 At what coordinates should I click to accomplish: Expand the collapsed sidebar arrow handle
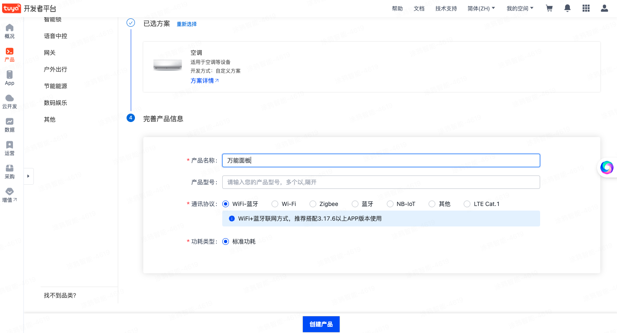pyautogui.click(x=28, y=176)
